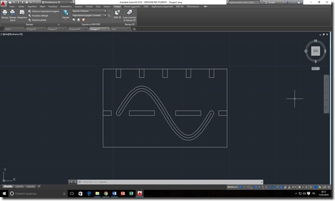Click the DWF 3D export icon
335x201 pixels.
coord(118,14)
